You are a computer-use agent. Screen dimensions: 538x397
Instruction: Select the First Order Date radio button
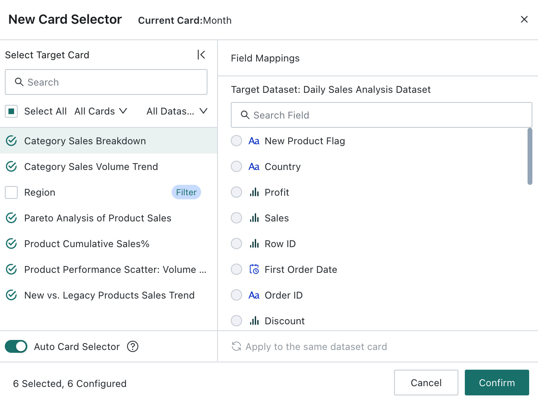tap(236, 269)
